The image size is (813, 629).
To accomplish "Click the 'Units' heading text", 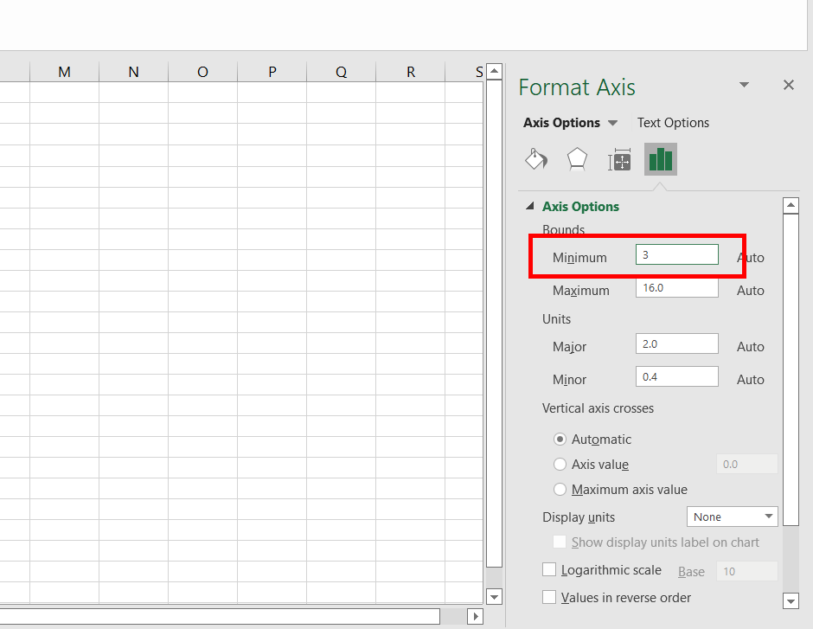I will pos(556,319).
